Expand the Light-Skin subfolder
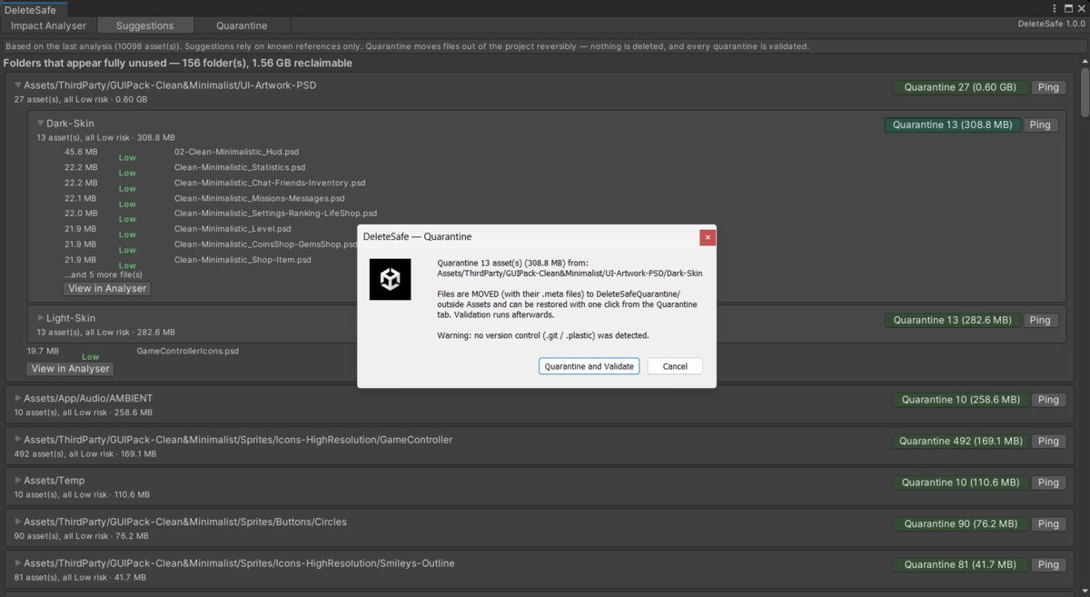 pyautogui.click(x=41, y=318)
